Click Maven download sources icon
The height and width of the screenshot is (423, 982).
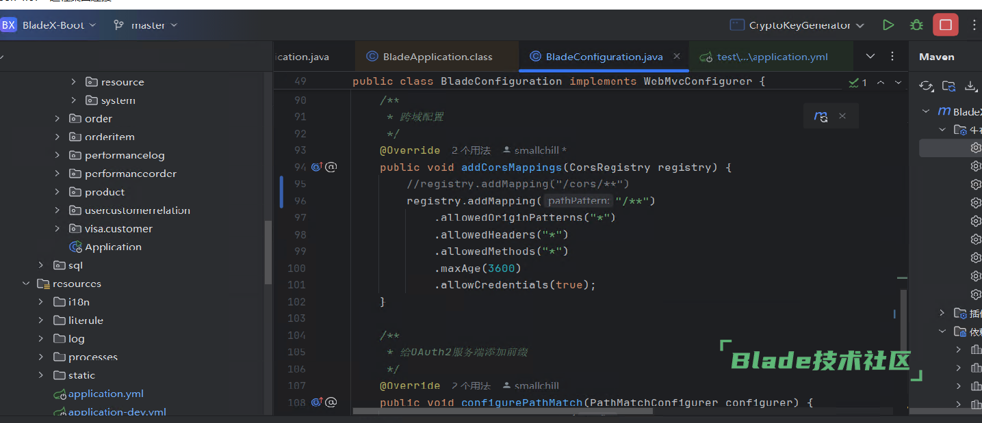(x=970, y=85)
